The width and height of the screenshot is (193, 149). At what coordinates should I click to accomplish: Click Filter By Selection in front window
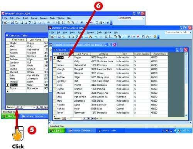click(116, 37)
